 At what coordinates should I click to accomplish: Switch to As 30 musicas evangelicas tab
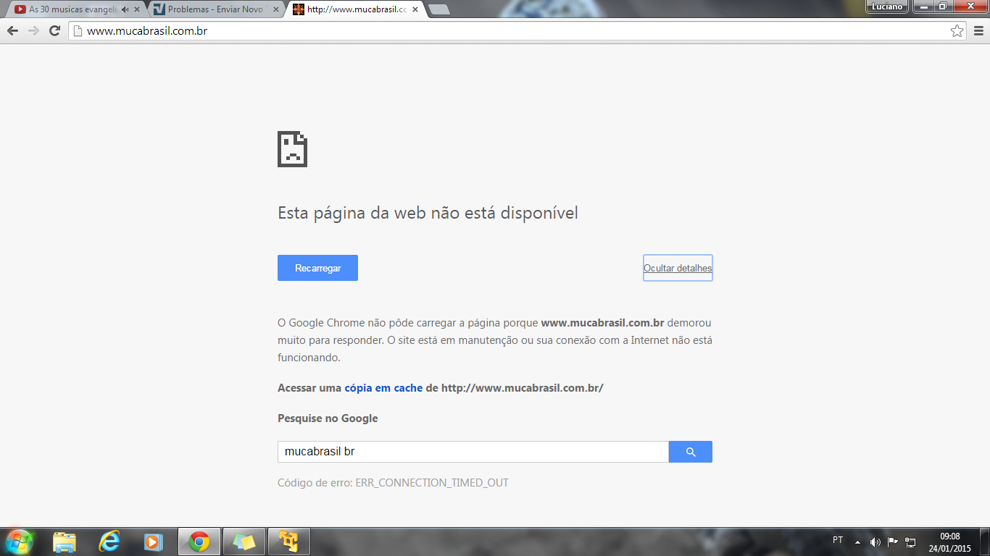point(71,9)
